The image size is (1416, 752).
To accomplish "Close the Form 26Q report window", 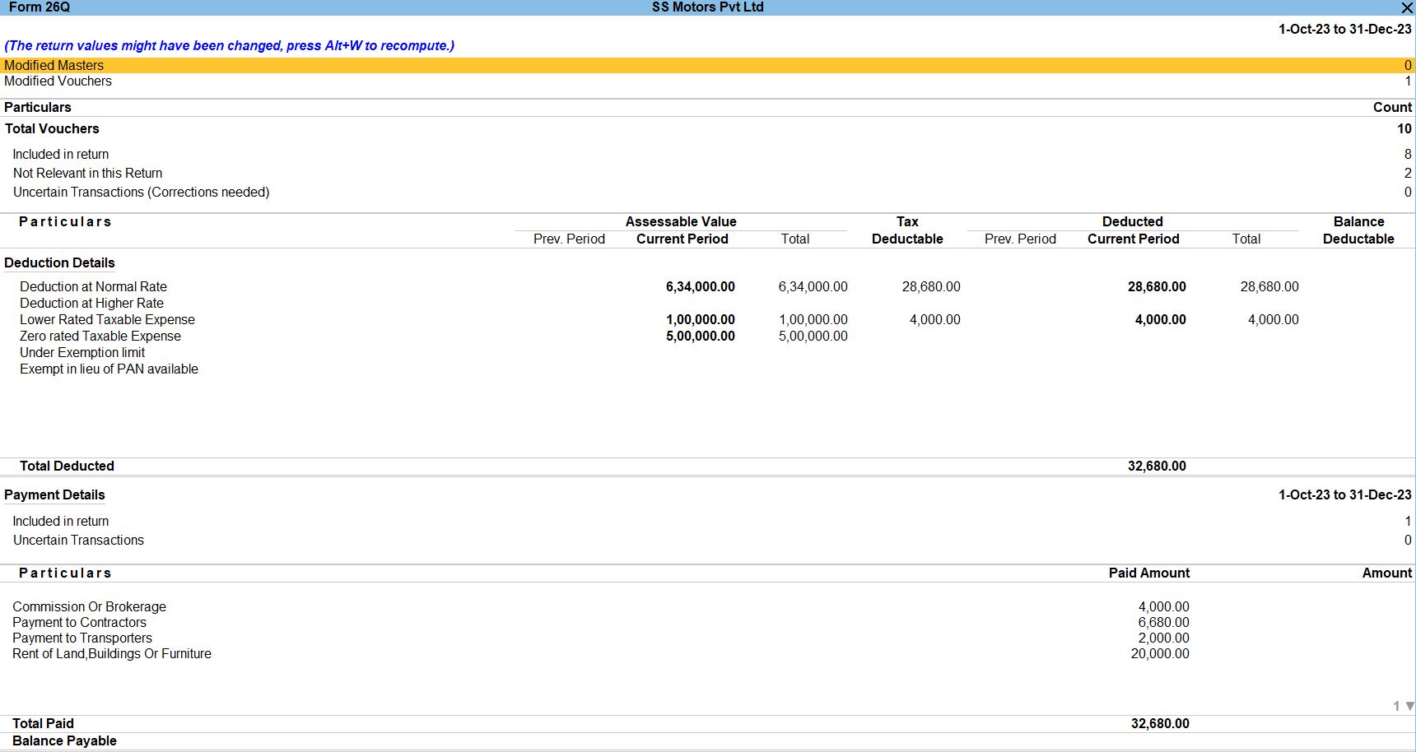I will (x=1406, y=8).
